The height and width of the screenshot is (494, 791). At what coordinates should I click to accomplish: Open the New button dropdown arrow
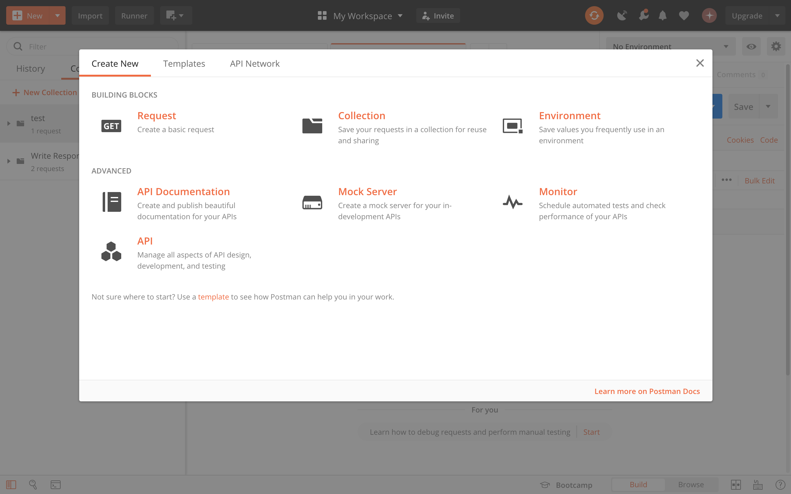[x=57, y=15]
